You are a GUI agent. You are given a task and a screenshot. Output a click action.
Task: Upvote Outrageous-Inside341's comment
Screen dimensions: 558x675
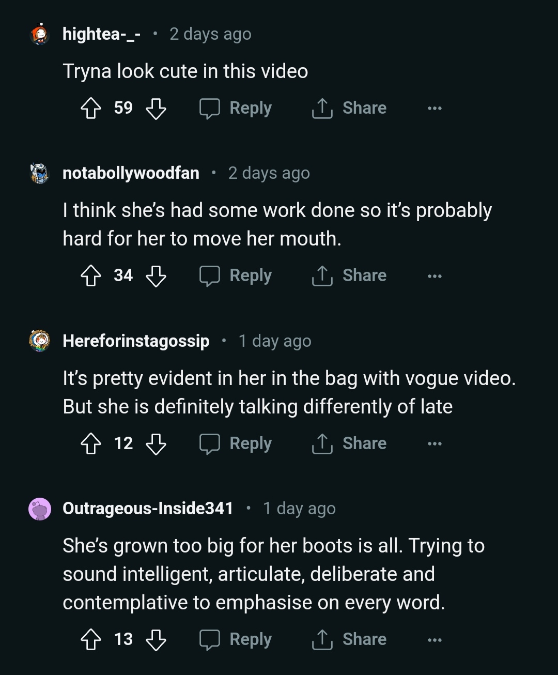[x=91, y=640]
